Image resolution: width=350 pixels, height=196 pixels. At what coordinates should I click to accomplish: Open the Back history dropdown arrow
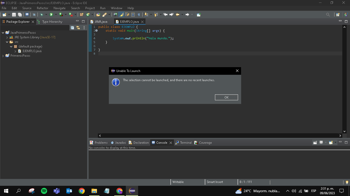pos(182,15)
